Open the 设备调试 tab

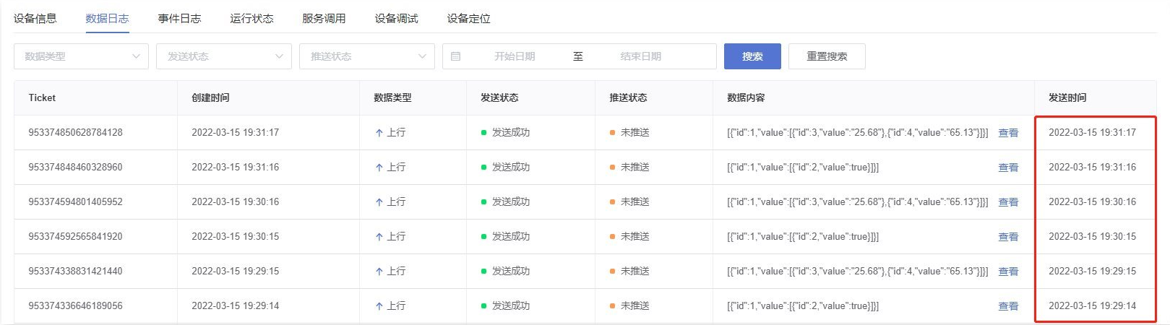(396, 19)
